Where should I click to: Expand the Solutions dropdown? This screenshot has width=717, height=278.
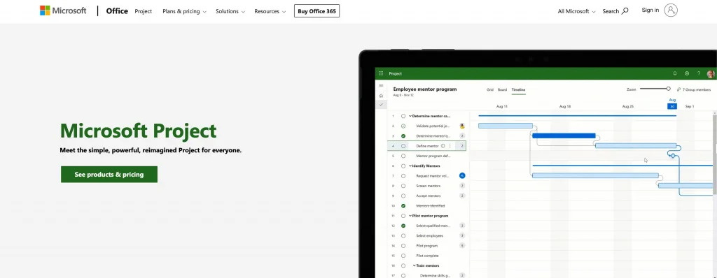coord(230,11)
